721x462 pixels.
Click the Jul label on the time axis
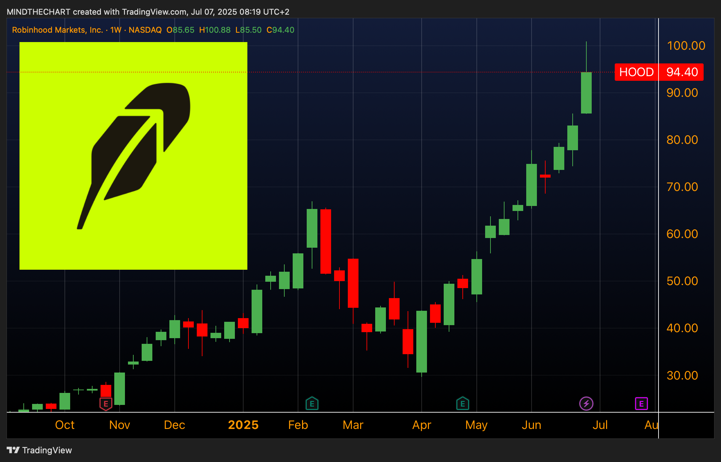tap(600, 425)
